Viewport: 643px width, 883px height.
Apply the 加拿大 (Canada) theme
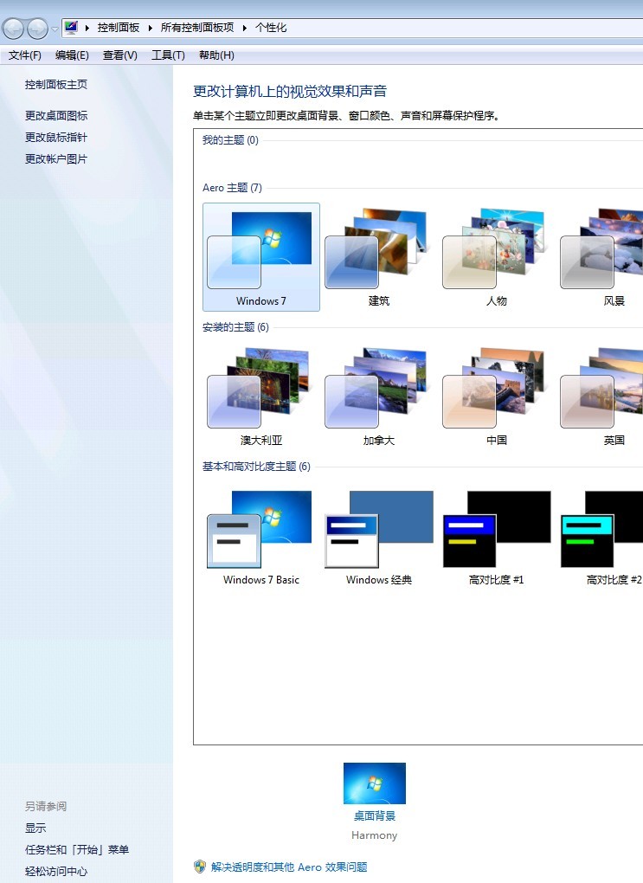[378, 396]
